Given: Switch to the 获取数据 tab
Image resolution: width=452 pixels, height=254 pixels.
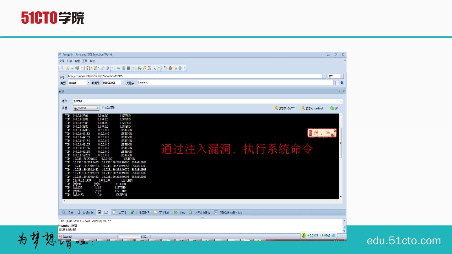Looking at the screenshot, I should (x=85, y=212).
